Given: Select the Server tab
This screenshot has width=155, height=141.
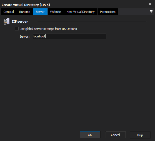Looking at the screenshot, I should (x=40, y=12).
